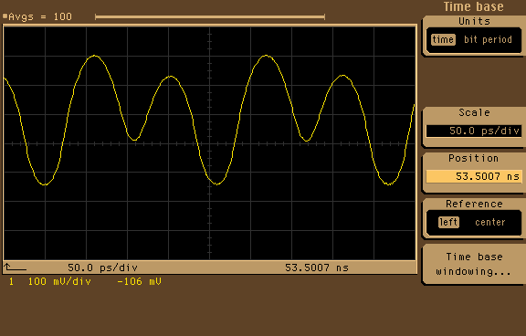The image size is (526, 336).
Task: Click the #Avgs = 100 indicator
Action: pyautogui.click(x=37, y=16)
